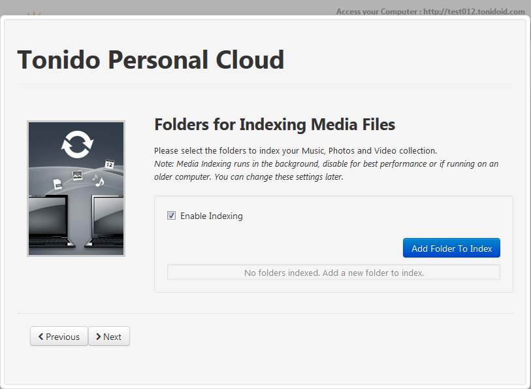Click the sync laptops illustration
This screenshot has width=531, height=389.
point(76,188)
